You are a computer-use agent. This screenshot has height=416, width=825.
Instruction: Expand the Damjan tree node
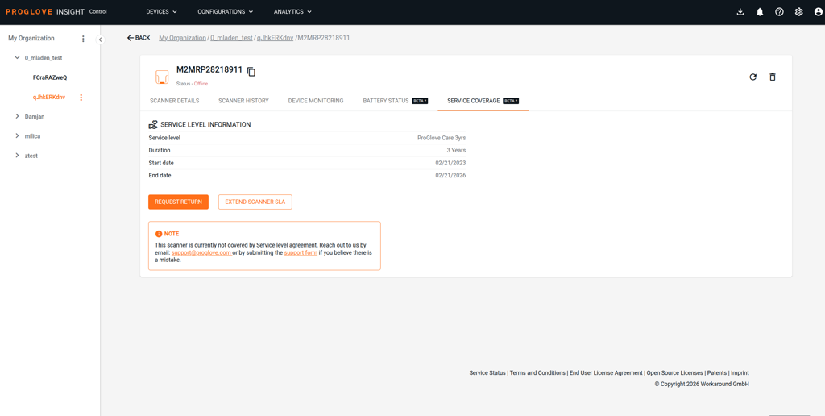point(18,116)
